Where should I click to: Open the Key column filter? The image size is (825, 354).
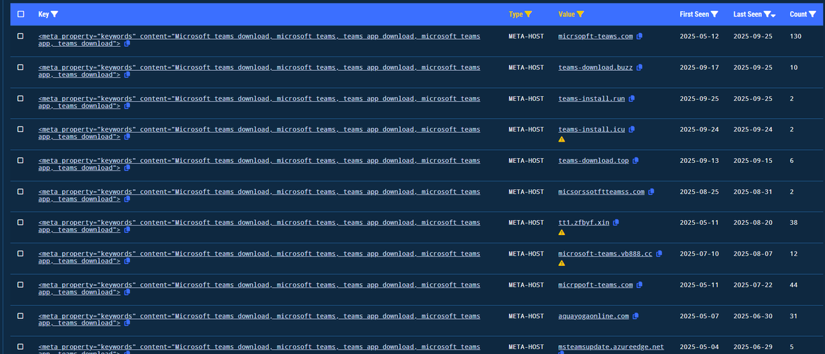[x=54, y=14]
